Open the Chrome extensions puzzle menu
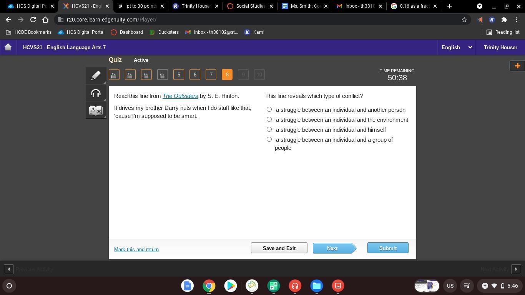 pyautogui.click(x=504, y=20)
